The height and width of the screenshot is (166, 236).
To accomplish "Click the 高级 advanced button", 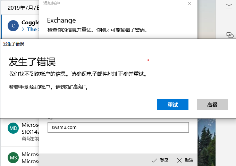I will pyautogui.click(x=212, y=105).
